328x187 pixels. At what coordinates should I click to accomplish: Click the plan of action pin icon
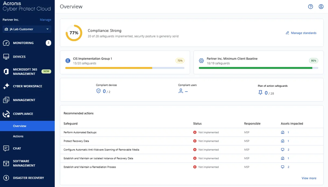[x=260, y=93]
